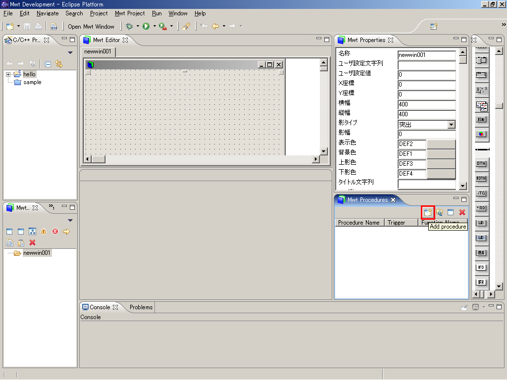Expand the hello project tree node
507x380 pixels.
point(8,74)
